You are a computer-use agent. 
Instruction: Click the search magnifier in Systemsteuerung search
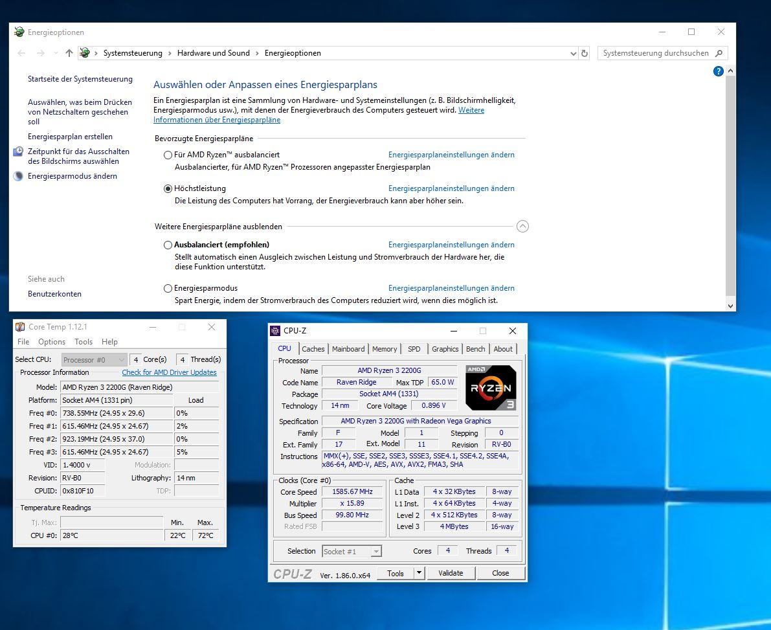coord(719,53)
